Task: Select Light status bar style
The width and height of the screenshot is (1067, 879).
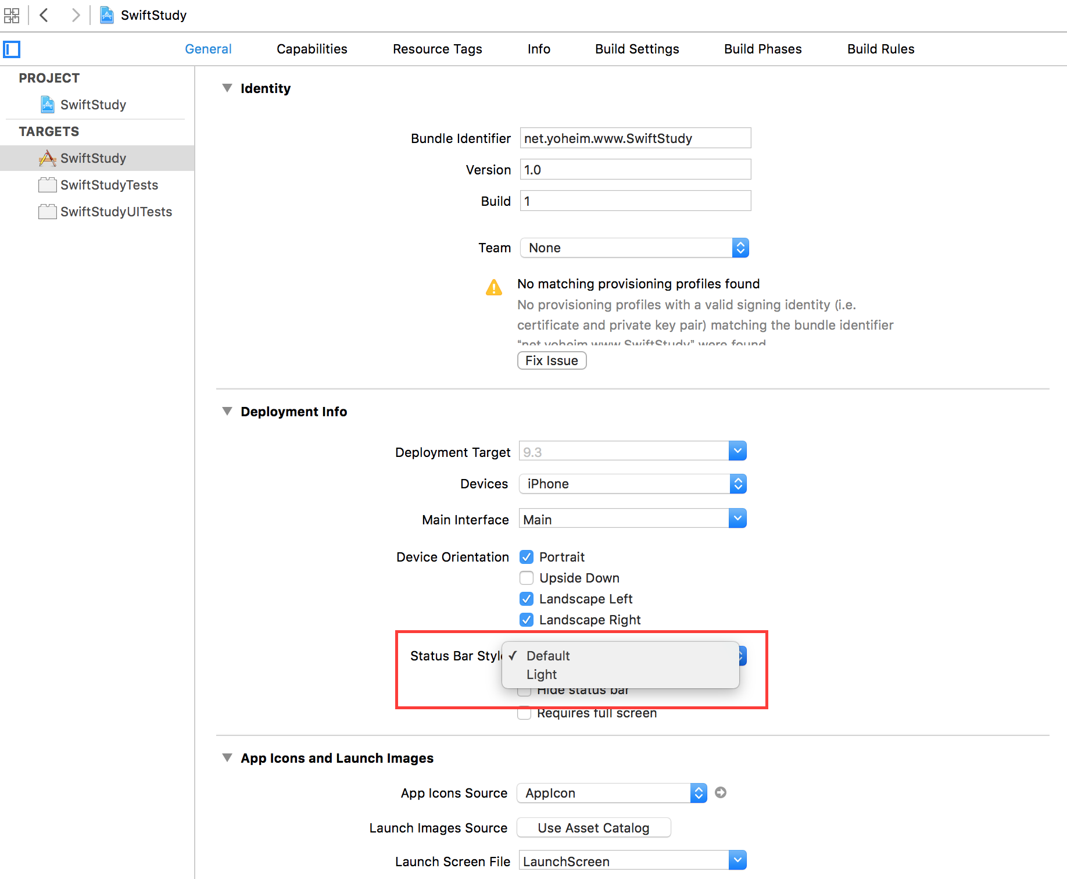Action: pos(621,674)
